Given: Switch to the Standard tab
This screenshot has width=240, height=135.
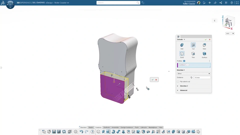Looking at the screenshot, I should click(83, 127).
